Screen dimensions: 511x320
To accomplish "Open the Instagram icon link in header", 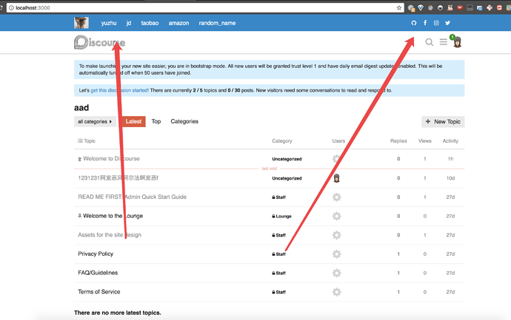I will click(x=436, y=23).
